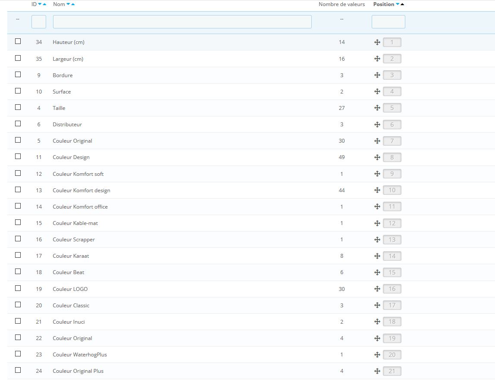
Task: Click the Nom filter input field
Action: (182, 22)
